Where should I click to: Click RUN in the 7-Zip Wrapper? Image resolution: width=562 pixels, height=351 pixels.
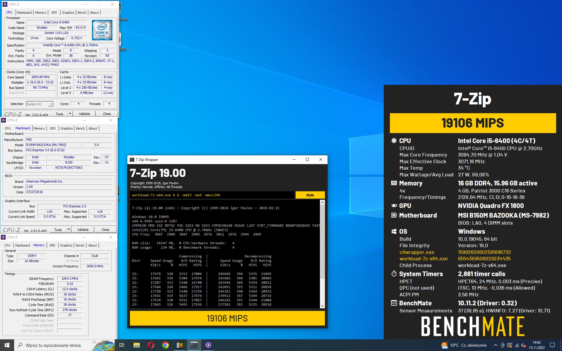click(310, 195)
